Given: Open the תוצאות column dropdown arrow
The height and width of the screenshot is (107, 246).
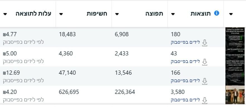Looking at the screenshot, I should pyautogui.click(x=173, y=14).
